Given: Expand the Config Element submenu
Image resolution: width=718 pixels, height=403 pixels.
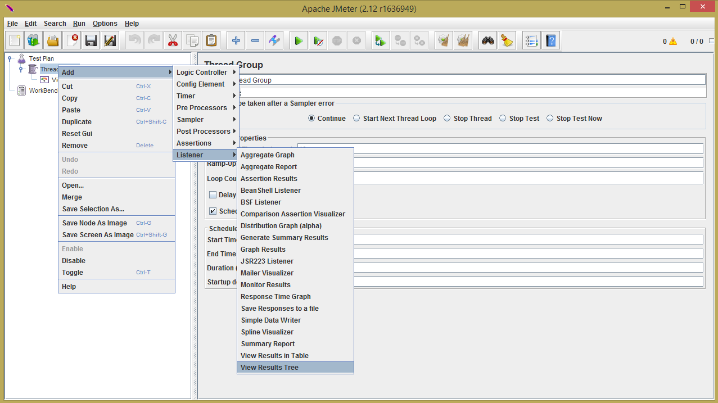Looking at the screenshot, I should (x=206, y=84).
